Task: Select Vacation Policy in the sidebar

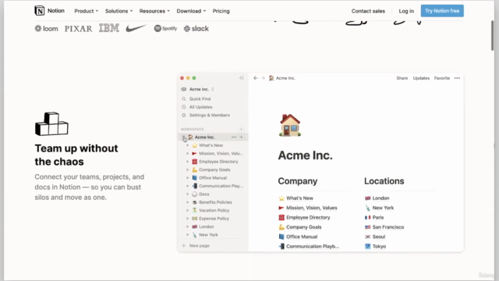Action: point(211,210)
